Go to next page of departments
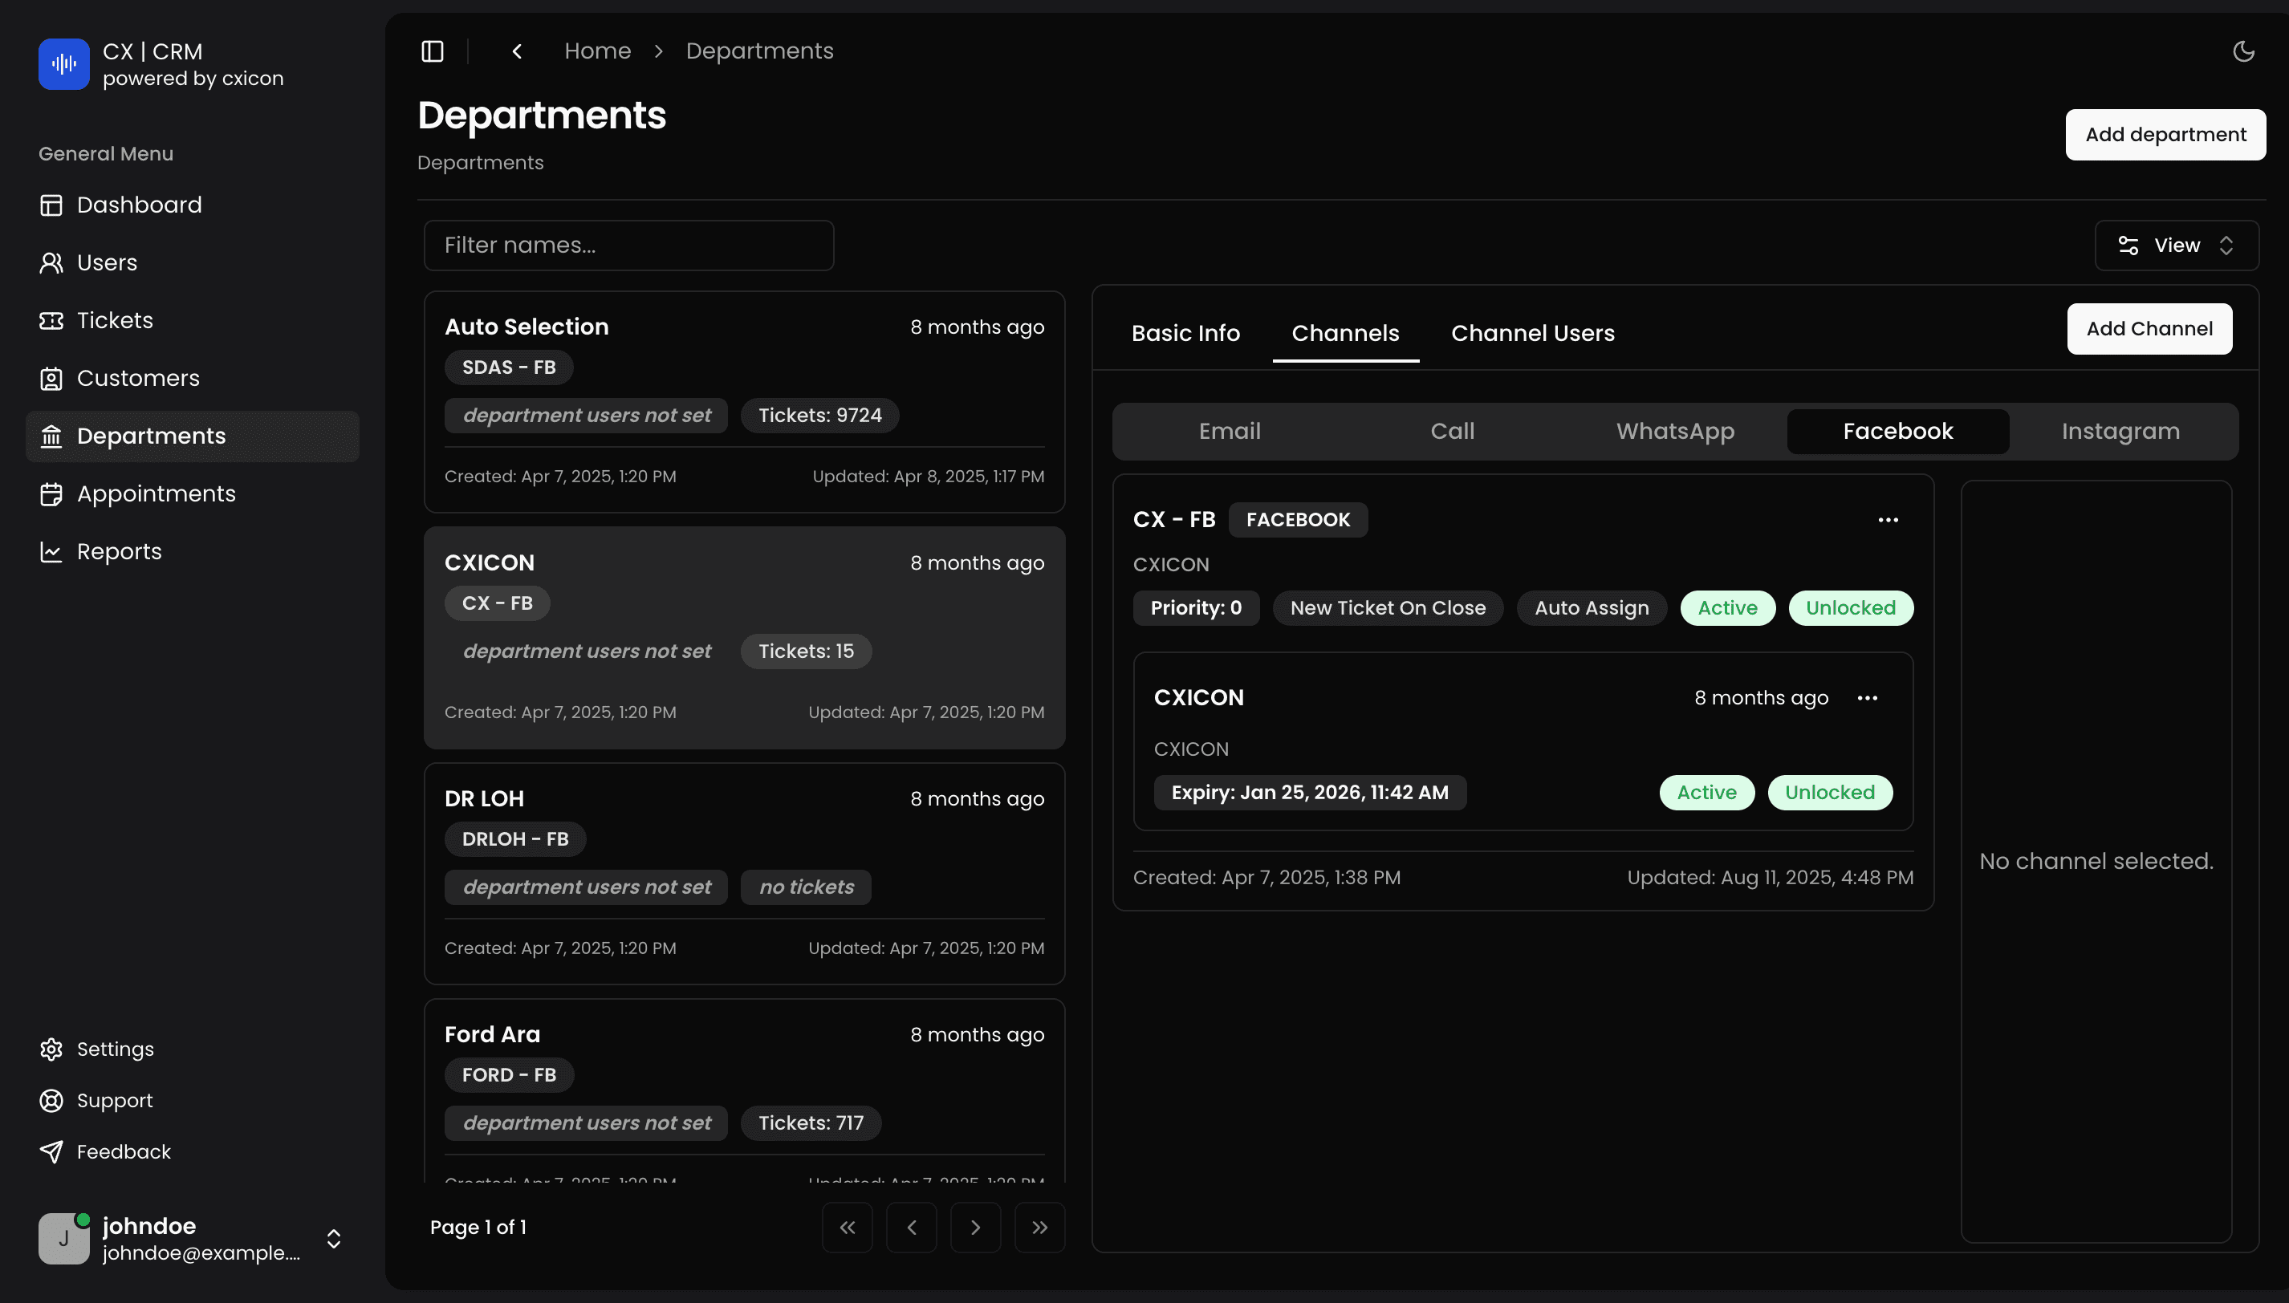2289x1303 pixels. point(976,1227)
